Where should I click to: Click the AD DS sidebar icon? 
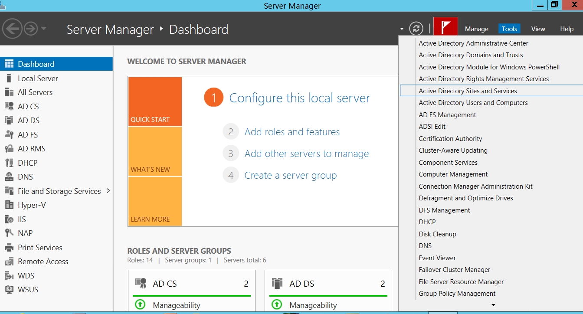pos(9,121)
